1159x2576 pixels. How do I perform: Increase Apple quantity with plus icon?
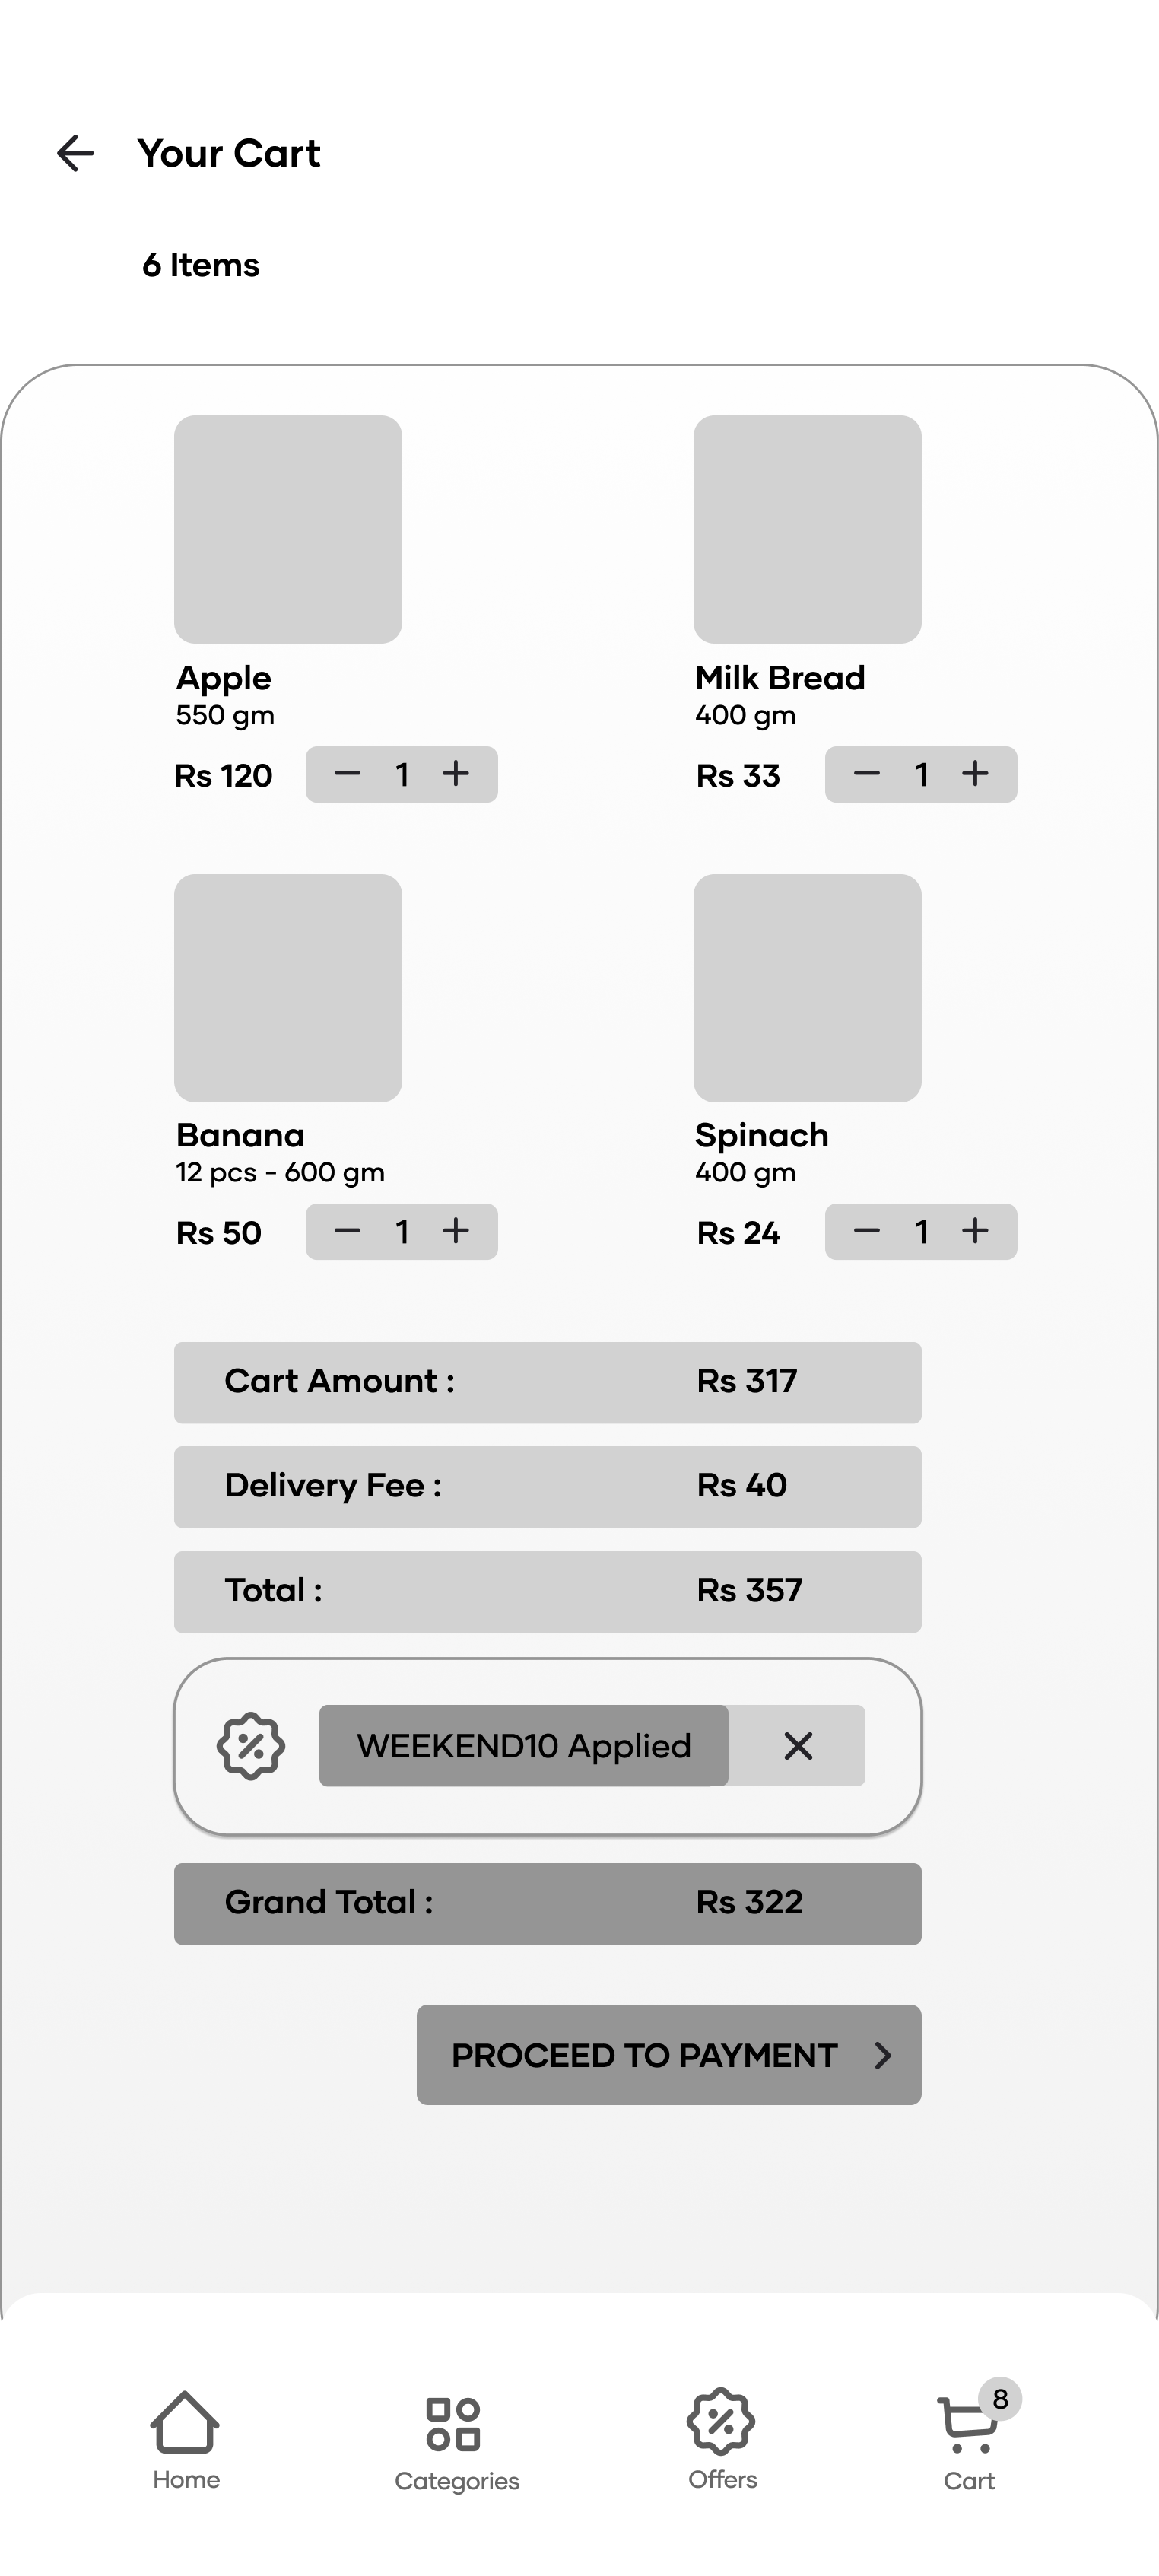pyautogui.click(x=456, y=773)
